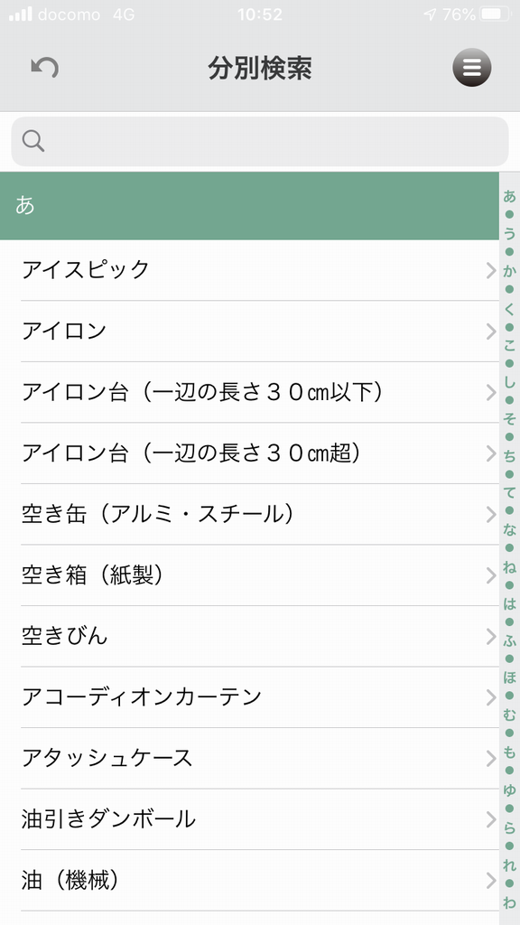
Task: Open the アイスピック list item
Action: 249,270
